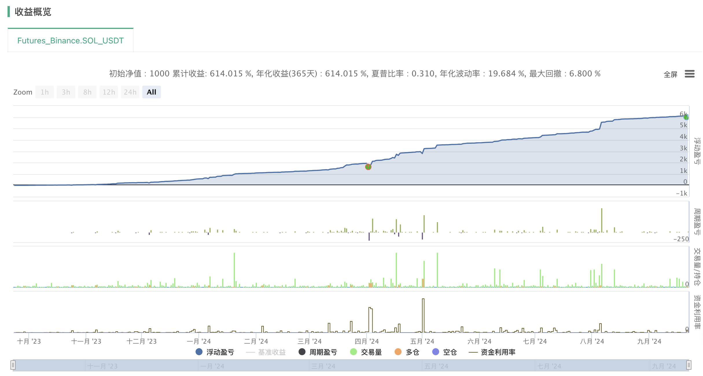
Task: Set zoom range to 3h
Action: coord(66,92)
